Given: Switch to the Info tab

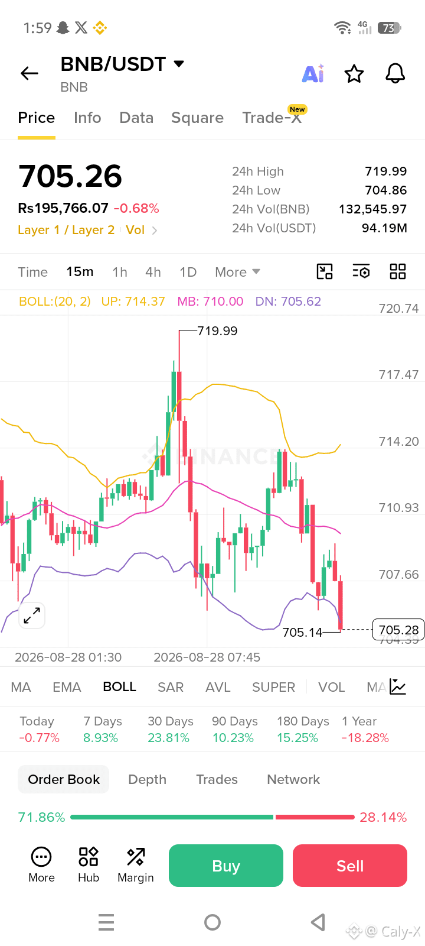Looking at the screenshot, I should (87, 118).
